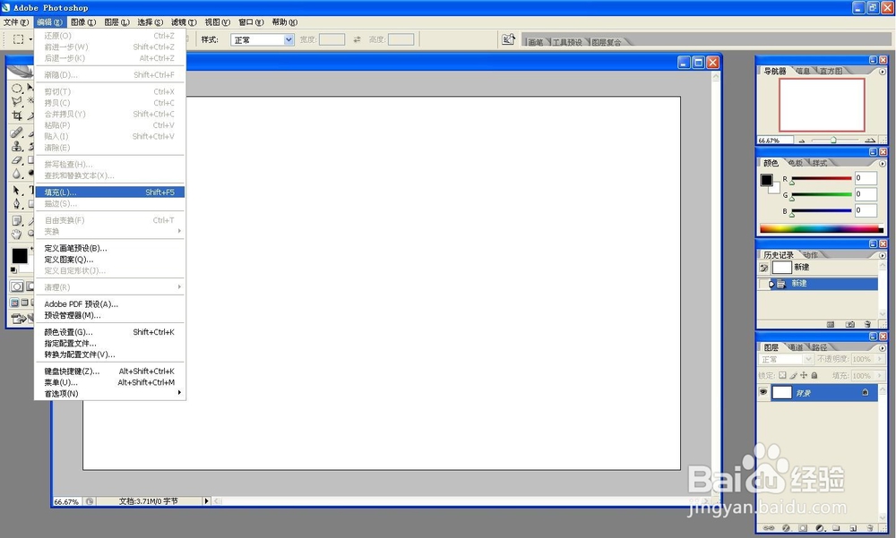
Task: Open history panel flyout menu arrow
Action: (883, 255)
